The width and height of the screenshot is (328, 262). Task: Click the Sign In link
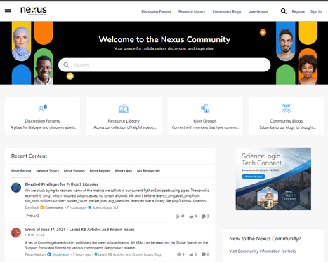tap(316, 11)
